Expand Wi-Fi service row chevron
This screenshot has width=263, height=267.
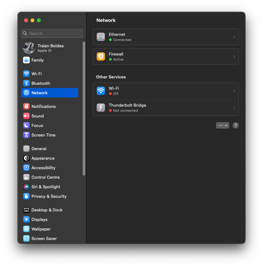234,91
